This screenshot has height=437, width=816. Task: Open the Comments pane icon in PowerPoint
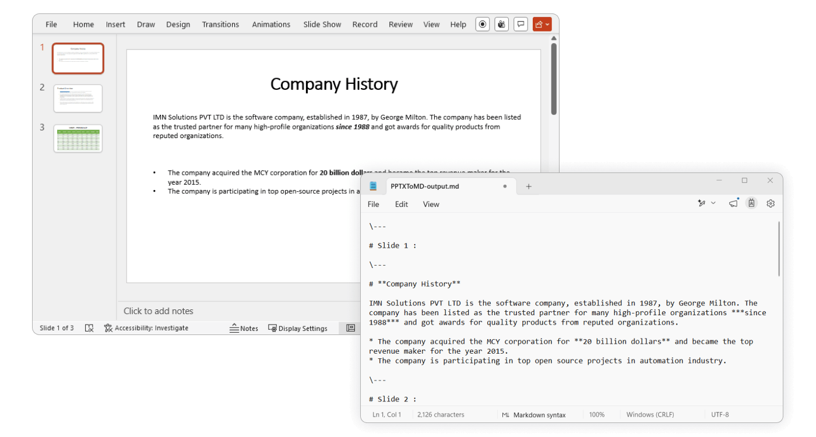tap(521, 24)
